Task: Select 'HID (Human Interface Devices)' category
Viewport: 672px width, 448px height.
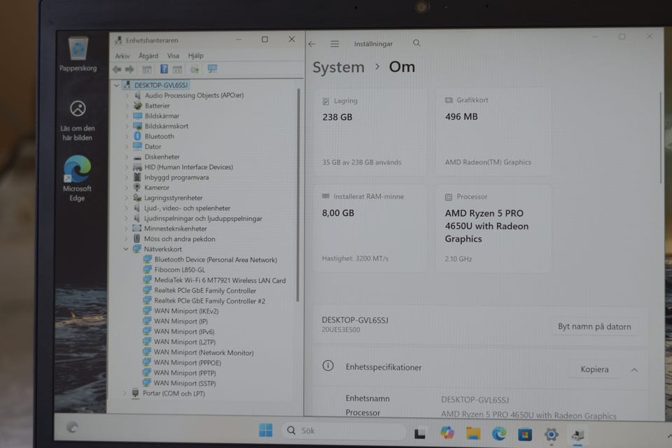Action: click(x=188, y=167)
